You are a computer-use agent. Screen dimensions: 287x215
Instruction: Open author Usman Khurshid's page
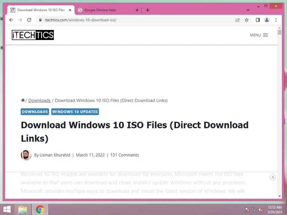(55, 155)
